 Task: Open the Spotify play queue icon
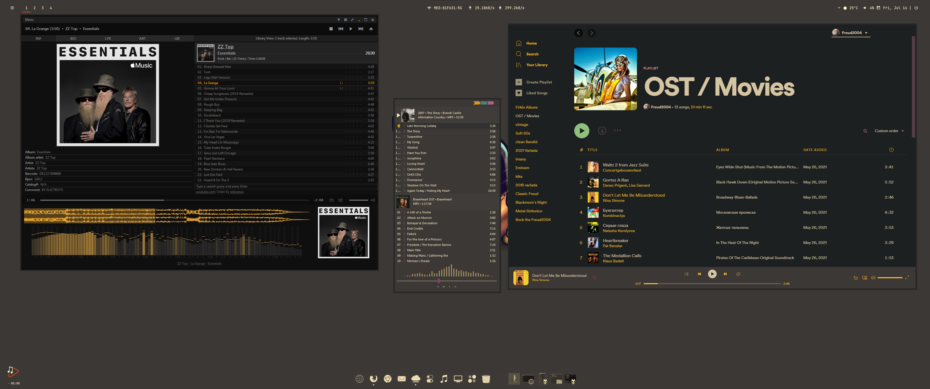click(x=855, y=277)
